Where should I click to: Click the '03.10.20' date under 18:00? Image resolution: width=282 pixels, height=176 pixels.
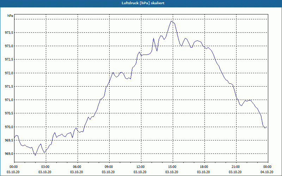click(203, 172)
